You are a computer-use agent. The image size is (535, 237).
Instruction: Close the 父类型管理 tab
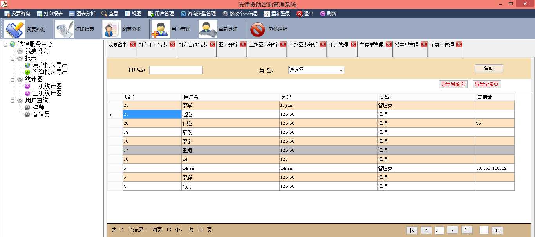pyautogui.click(x=424, y=45)
